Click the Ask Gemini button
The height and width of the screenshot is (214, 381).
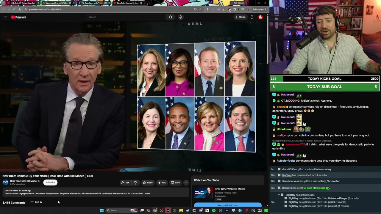click(238, 3)
